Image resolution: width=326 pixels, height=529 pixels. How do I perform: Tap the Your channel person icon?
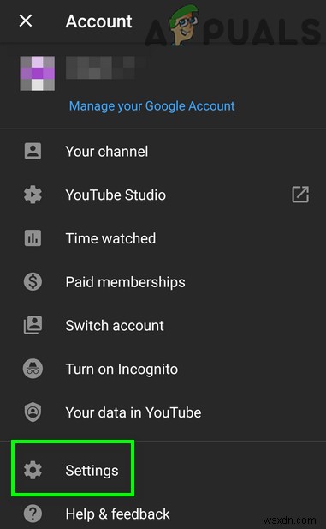pos(33,151)
